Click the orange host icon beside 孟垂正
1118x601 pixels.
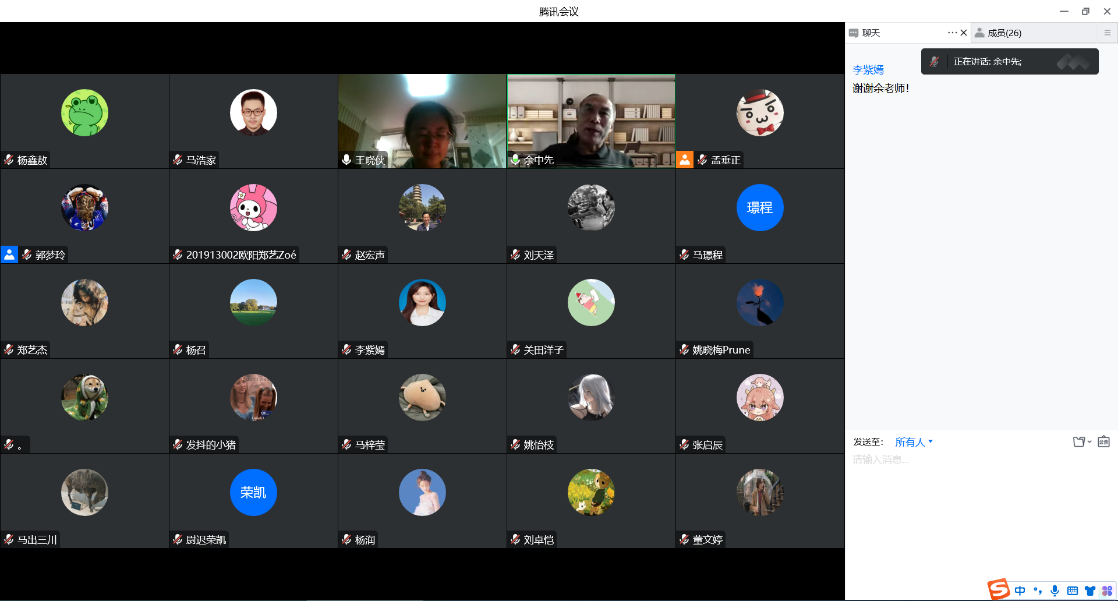[x=685, y=160]
